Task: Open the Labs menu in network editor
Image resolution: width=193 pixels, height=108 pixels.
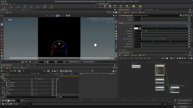Action: coord(145,58)
